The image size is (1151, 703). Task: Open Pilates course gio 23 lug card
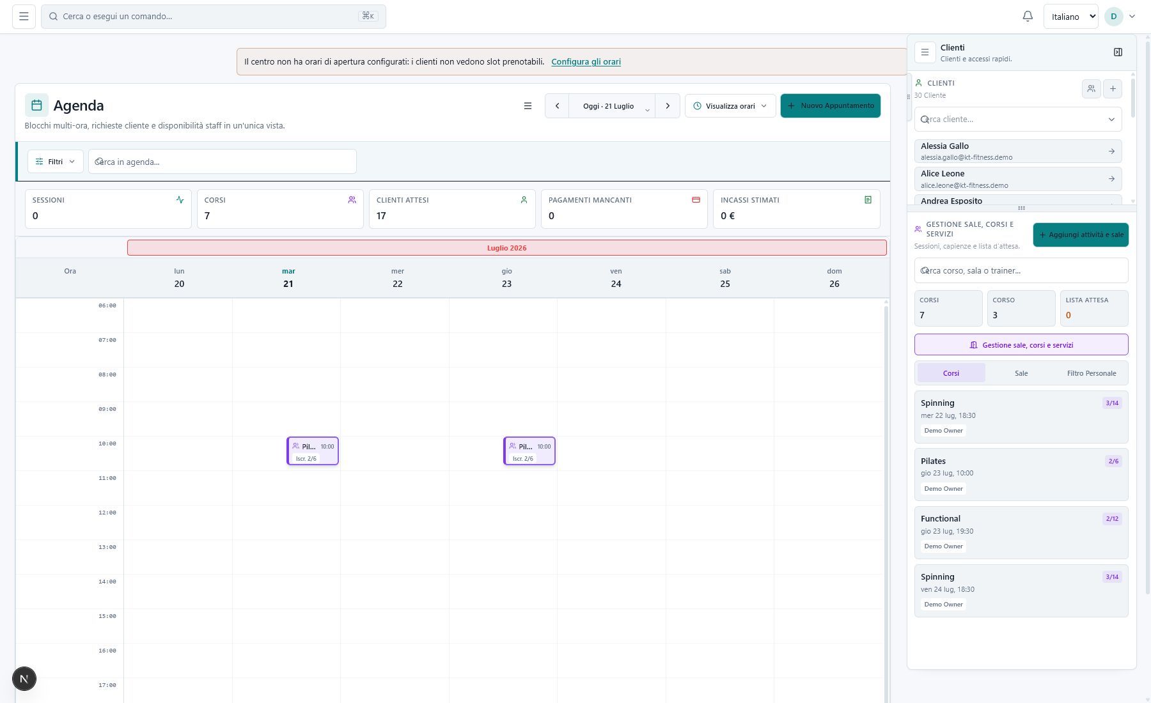(1021, 475)
